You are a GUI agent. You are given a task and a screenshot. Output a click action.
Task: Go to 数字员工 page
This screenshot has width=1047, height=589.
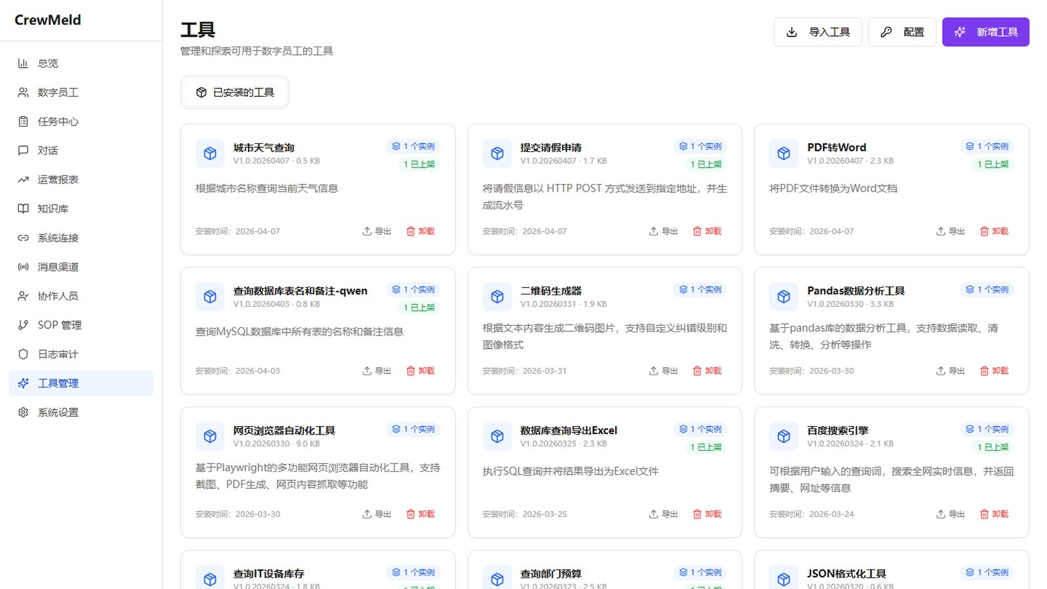(80, 92)
